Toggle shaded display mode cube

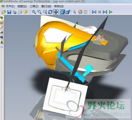(x=63, y=12)
